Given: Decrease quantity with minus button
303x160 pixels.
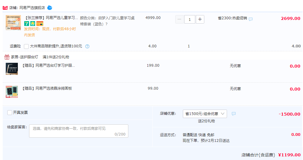Looking at the screenshot, I should point(179,19).
